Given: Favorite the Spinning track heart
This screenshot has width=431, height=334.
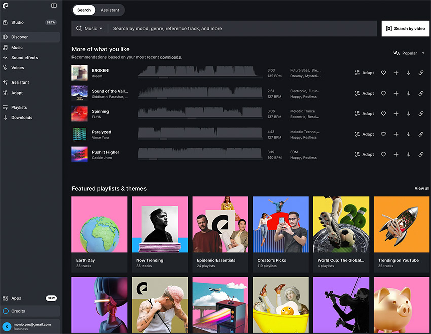Looking at the screenshot, I should pyautogui.click(x=383, y=113).
